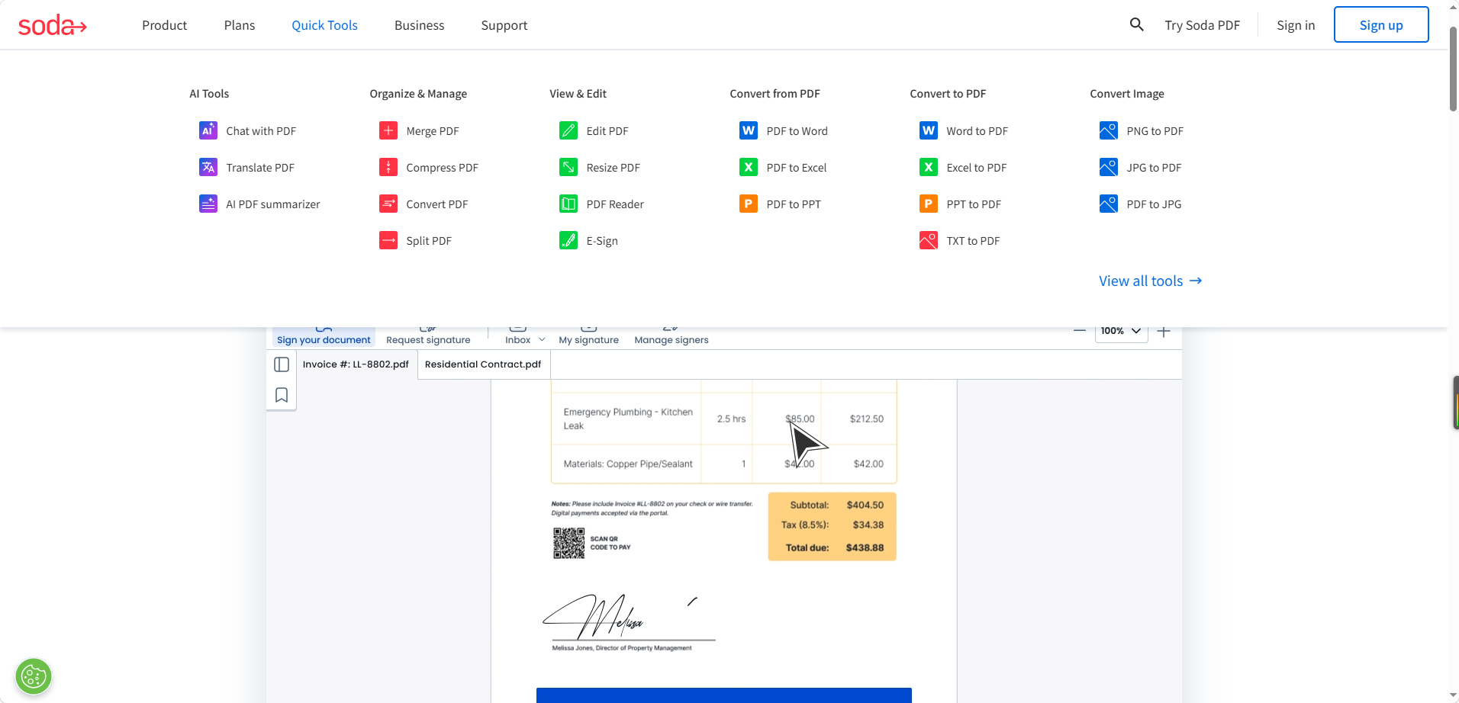Click the Melissa Jones signature
1459x703 pixels.
pyautogui.click(x=620, y=617)
